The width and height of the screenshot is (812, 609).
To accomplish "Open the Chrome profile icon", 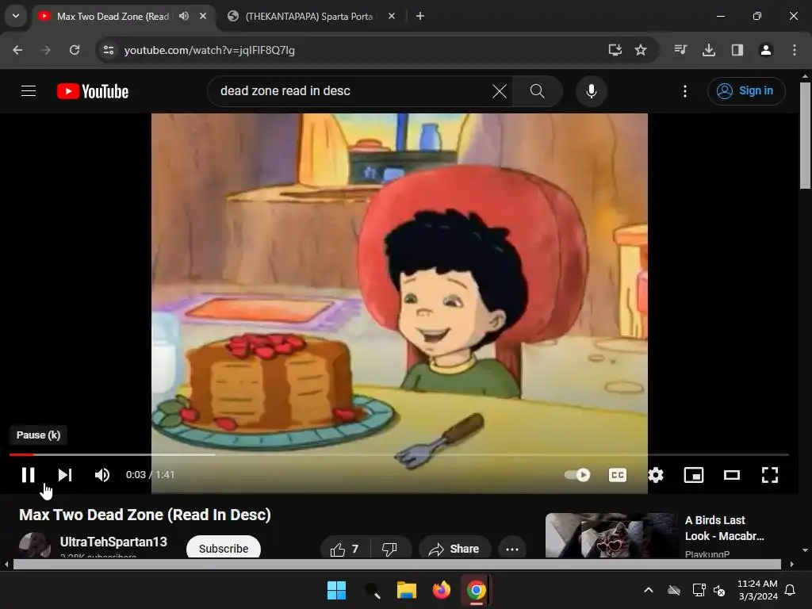I will tap(765, 50).
